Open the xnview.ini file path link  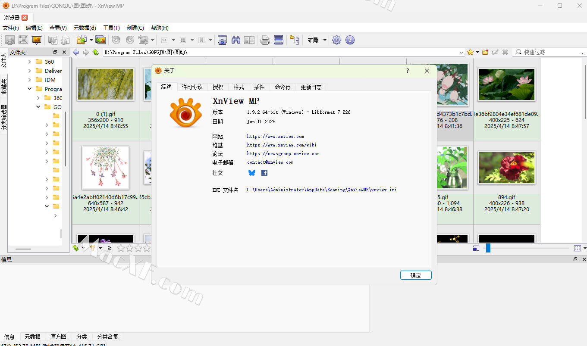coord(322,190)
